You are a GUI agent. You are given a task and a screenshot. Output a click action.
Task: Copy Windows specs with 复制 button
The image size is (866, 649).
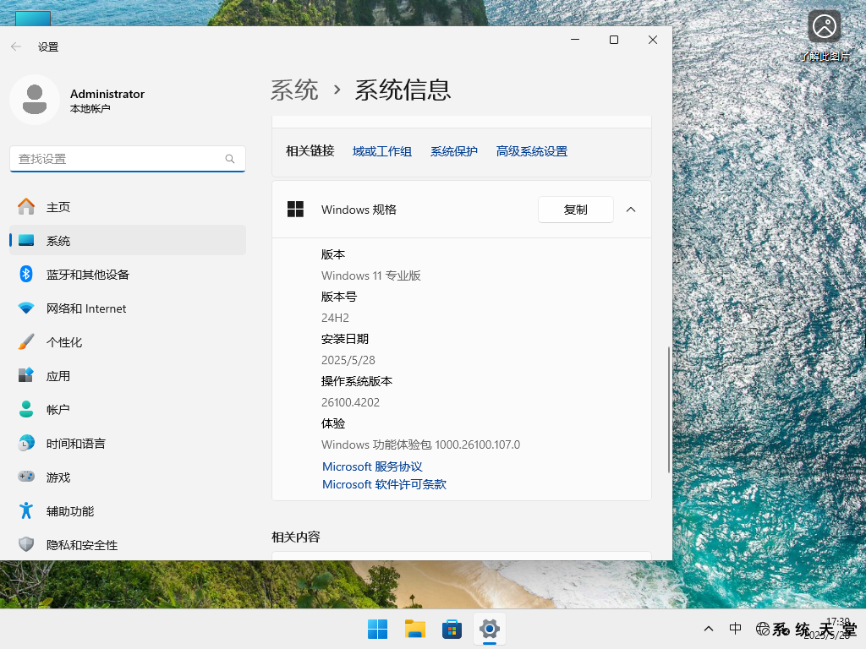[x=575, y=210]
